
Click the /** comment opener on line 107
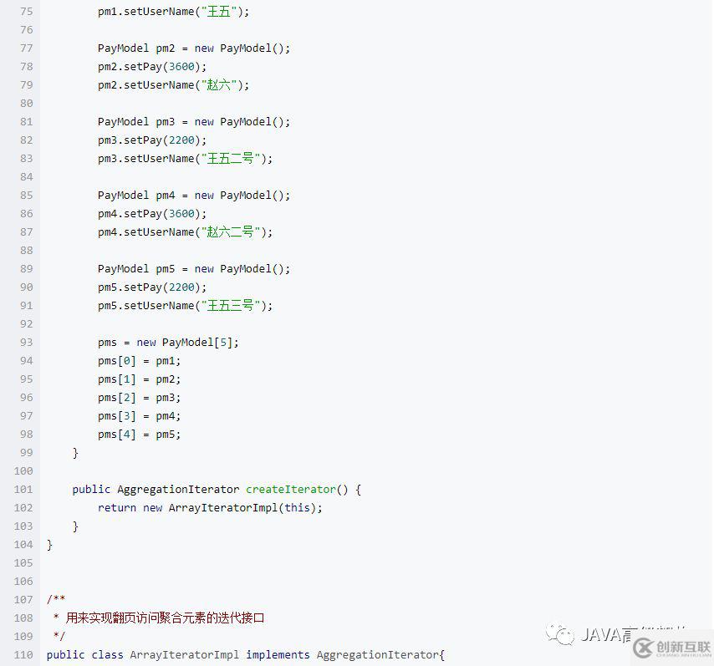coord(56,599)
